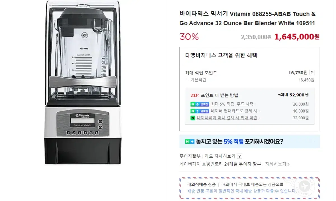Click the product title Vitamix 068255-ABAB
The image size is (336, 201).
[248, 18]
